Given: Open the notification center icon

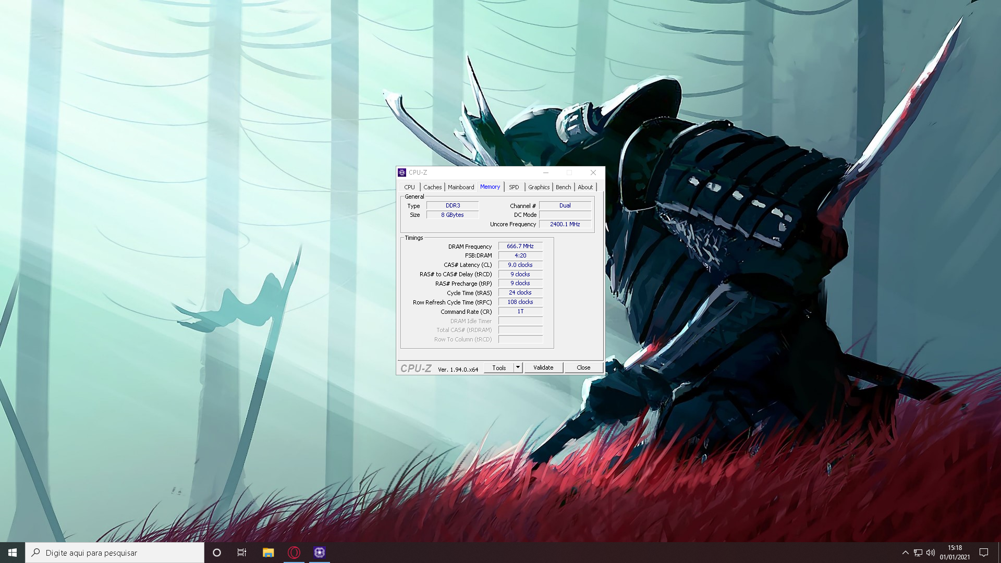Looking at the screenshot, I should click(x=984, y=553).
